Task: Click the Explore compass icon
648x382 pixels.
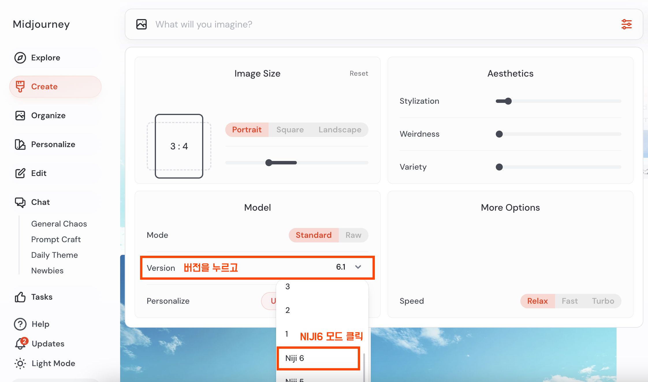Action: 20,58
